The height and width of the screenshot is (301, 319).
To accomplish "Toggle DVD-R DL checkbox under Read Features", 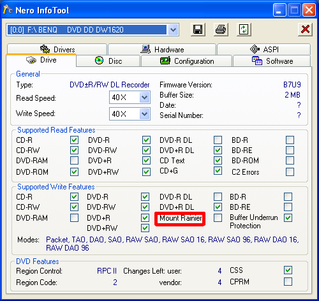I will [218, 140].
